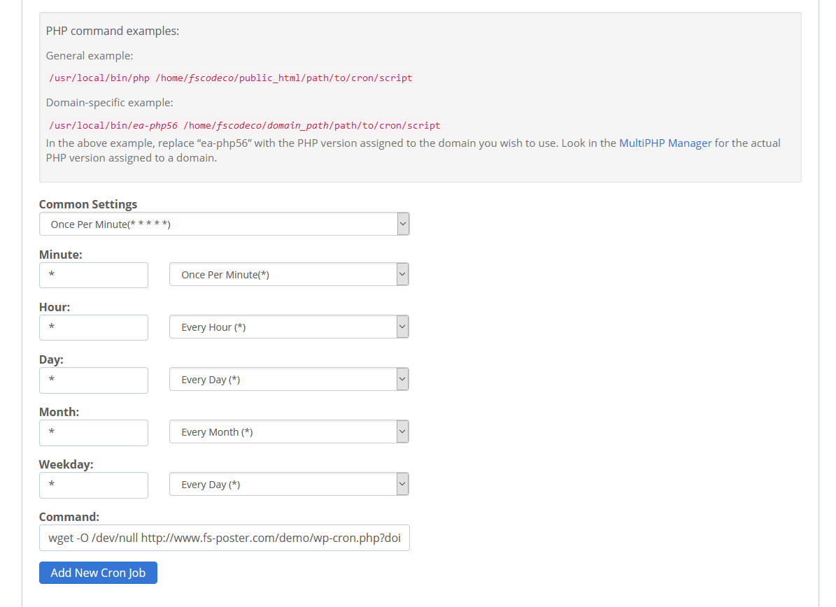836x607 pixels.
Task: Open the Every Hour (*) dropdown
Action: pyautogui.click(x=289, y=327)
